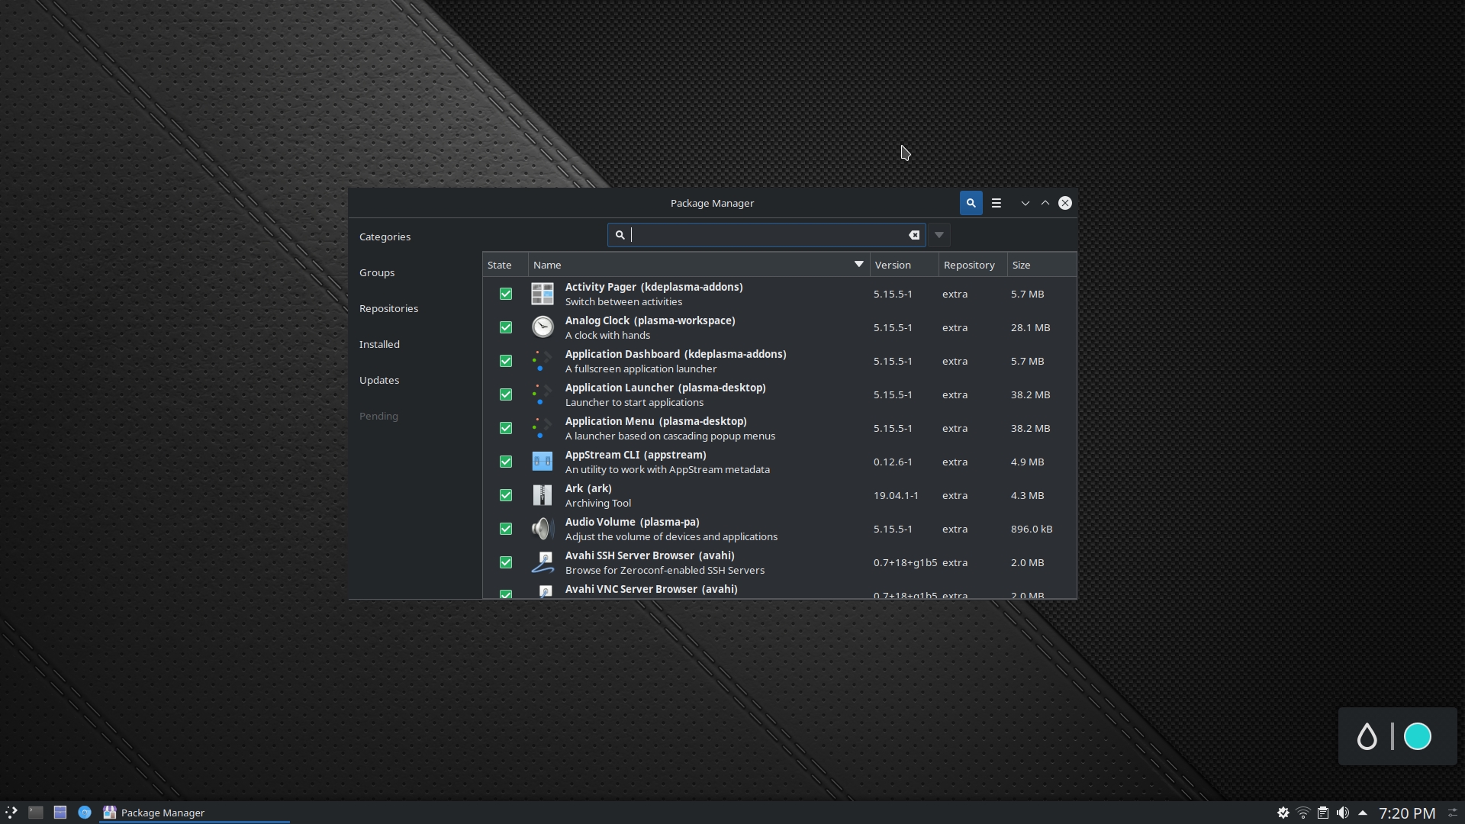Click the Application Dashboard package icon
Screen dimensions: 1465x824
click(543, 361)
